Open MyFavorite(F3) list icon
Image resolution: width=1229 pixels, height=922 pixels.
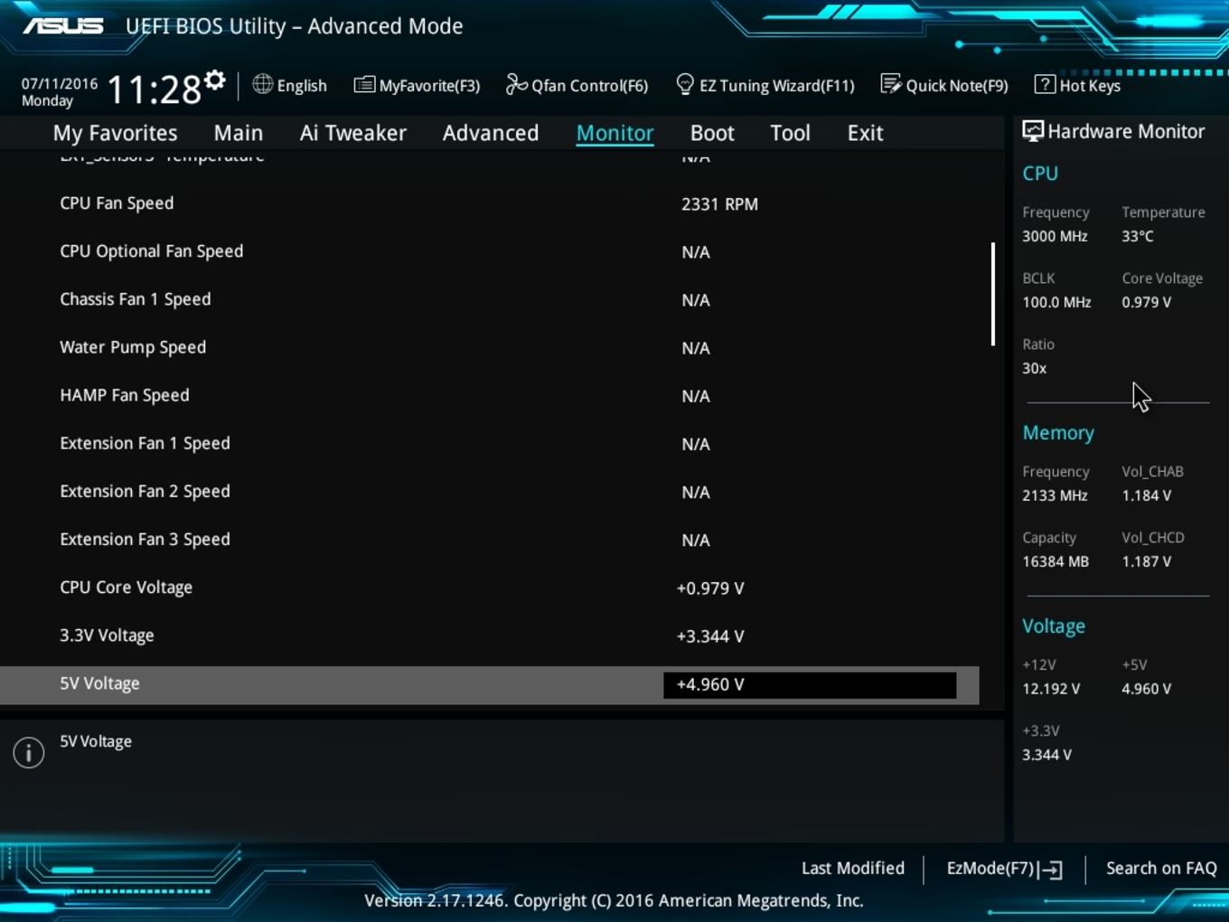(364, 85)
